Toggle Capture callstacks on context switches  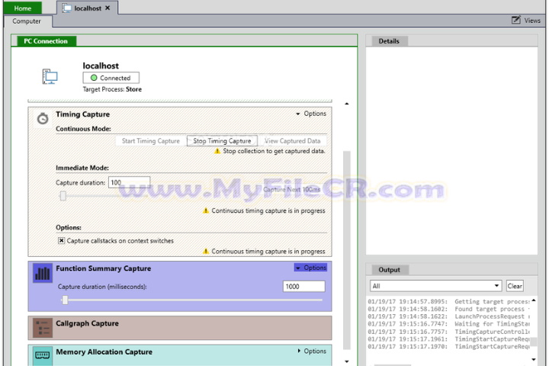(x=61, y=241)
